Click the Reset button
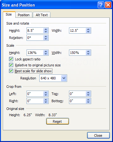 pyautogui.click(x=57, y=121)
